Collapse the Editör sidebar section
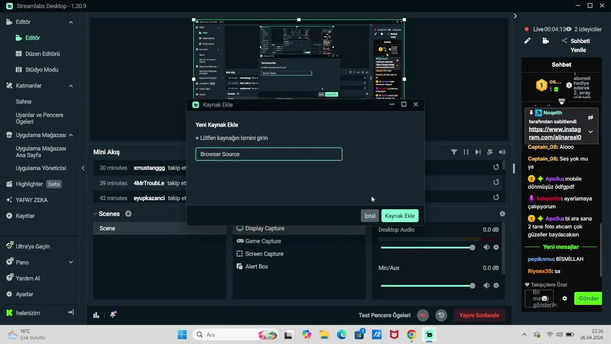The width and height of the screenshot is (611, 344). (71, 22)
